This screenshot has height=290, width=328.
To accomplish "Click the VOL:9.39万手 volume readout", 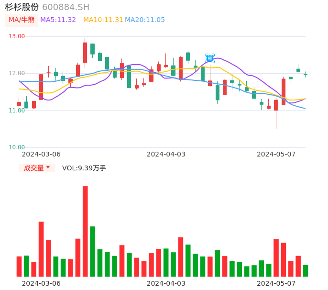I will [84, 168].
